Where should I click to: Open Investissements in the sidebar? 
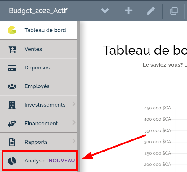[38, 105]
